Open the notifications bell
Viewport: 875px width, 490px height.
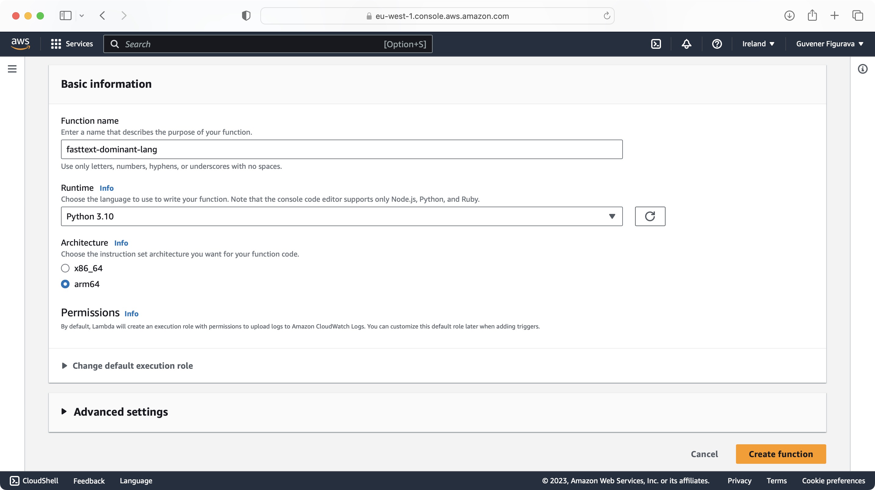pyautogui.click(x=686, y=44)
